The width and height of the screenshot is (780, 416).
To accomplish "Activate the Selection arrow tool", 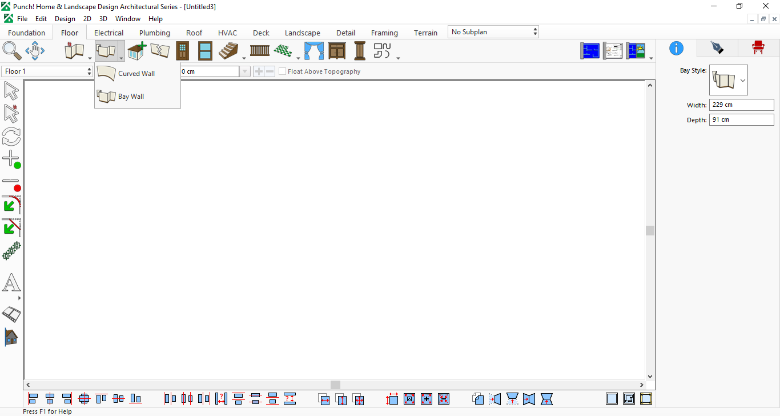I will [11, 91].
